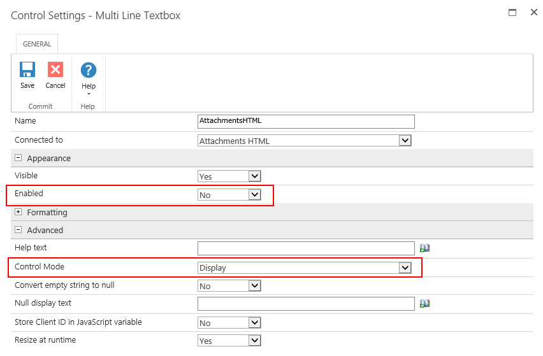Click the Cancel red X icon

point(55,69)
